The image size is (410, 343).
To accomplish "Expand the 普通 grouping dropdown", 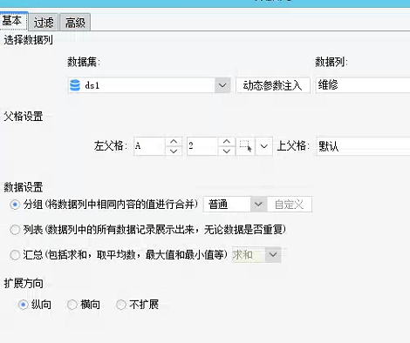I will point(258,205).
